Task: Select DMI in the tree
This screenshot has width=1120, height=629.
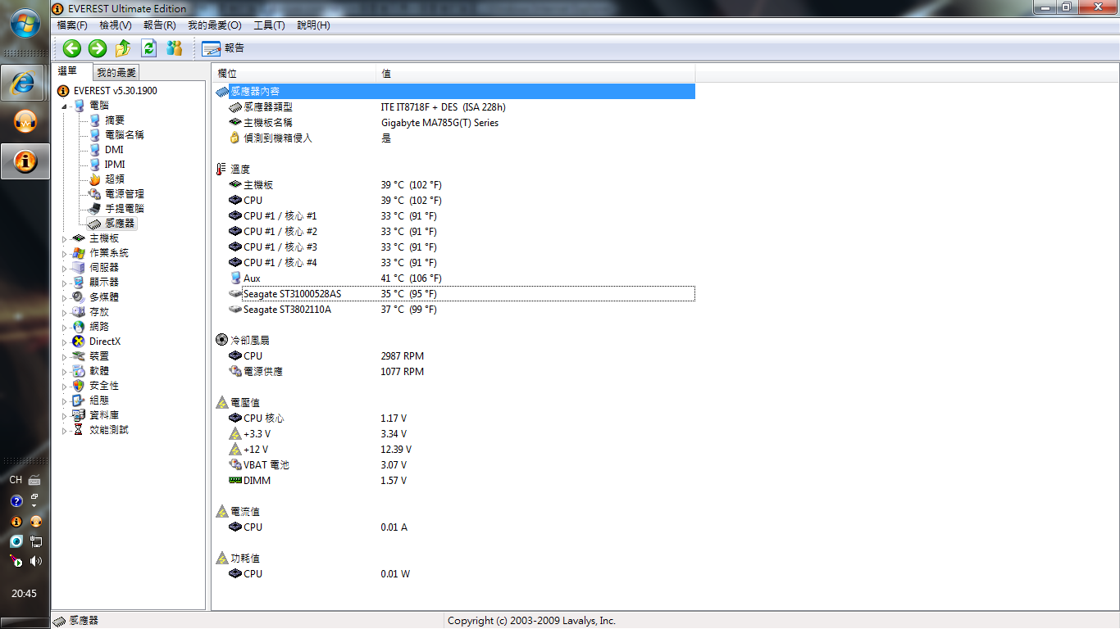Action: pos(114,150)
